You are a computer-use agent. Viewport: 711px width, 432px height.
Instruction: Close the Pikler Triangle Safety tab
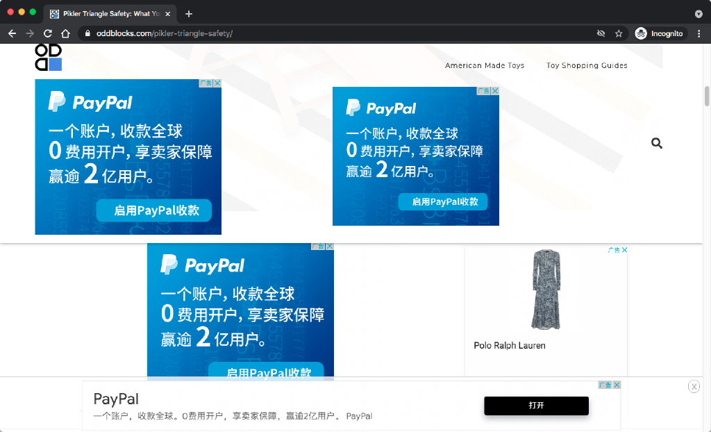[x=168, y=14]
